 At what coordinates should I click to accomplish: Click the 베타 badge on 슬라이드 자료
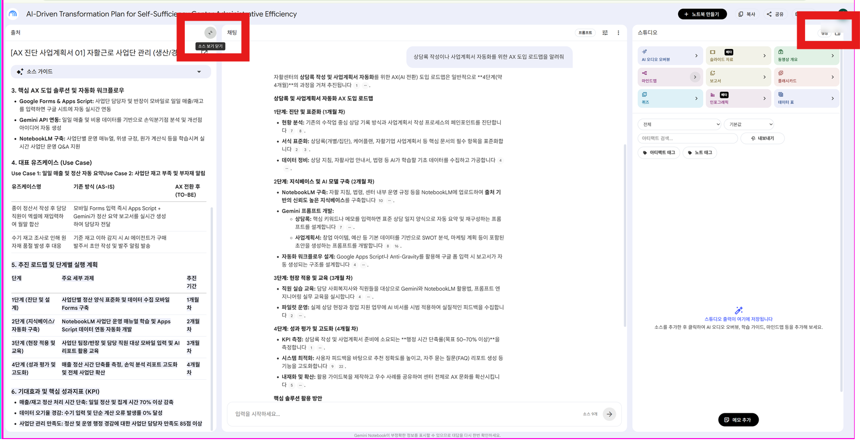coord(729,52)
